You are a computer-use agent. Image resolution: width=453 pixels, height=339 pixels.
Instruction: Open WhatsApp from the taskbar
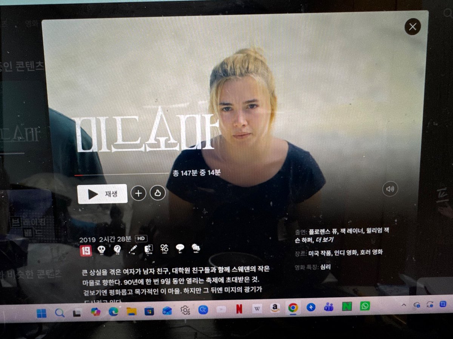coord(365,306)
